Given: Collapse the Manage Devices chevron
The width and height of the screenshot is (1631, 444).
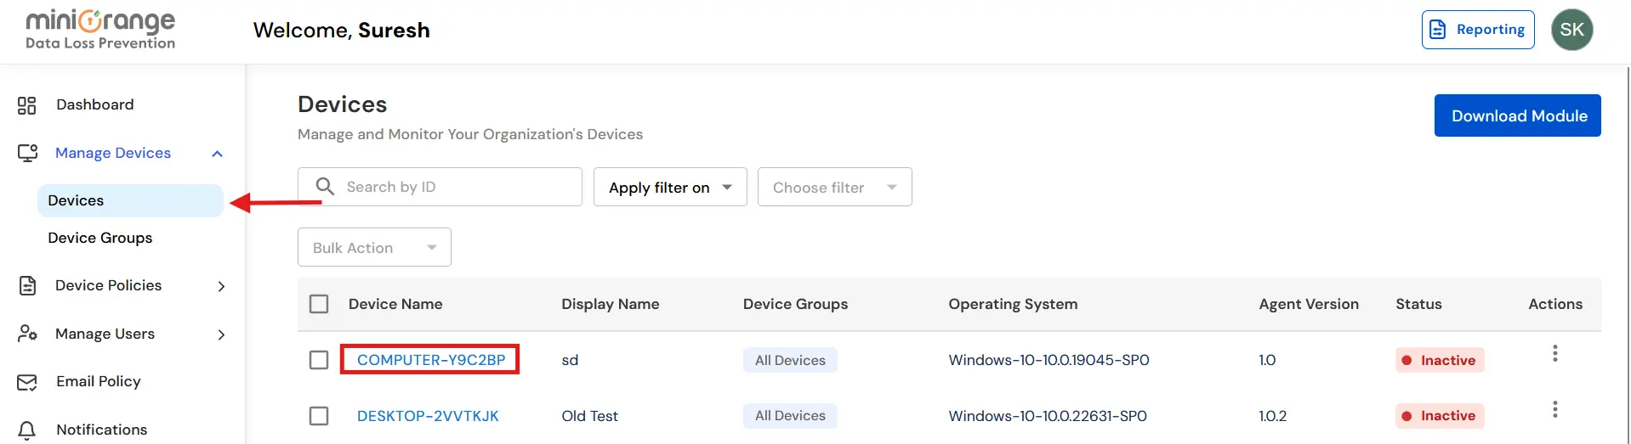Looking at the screenshot, I should click(217, 154).
